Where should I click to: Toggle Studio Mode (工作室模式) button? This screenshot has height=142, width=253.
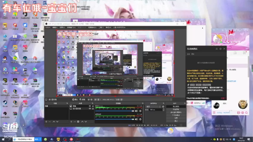(176, 115)
